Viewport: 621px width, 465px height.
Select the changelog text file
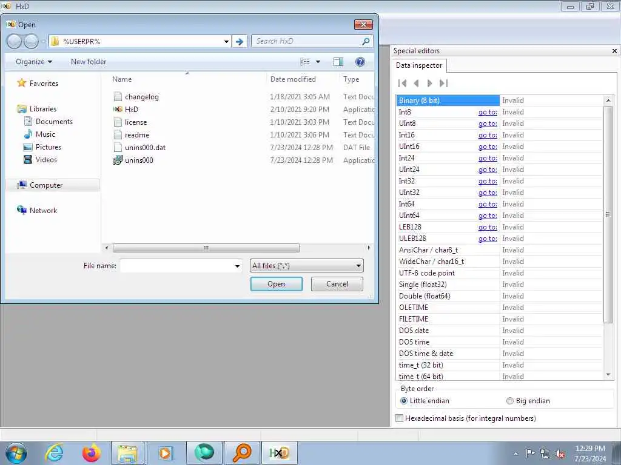[x=141, y=97]
